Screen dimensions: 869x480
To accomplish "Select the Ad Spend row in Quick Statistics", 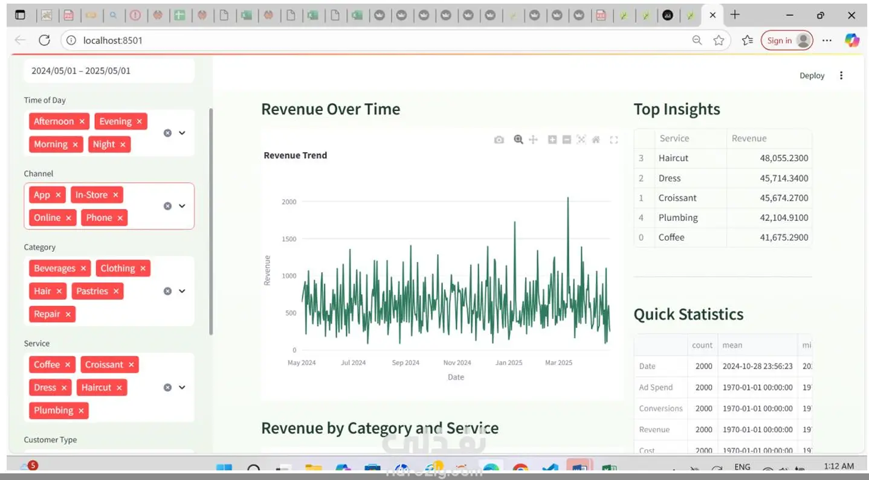I will (x=723, y=388).
